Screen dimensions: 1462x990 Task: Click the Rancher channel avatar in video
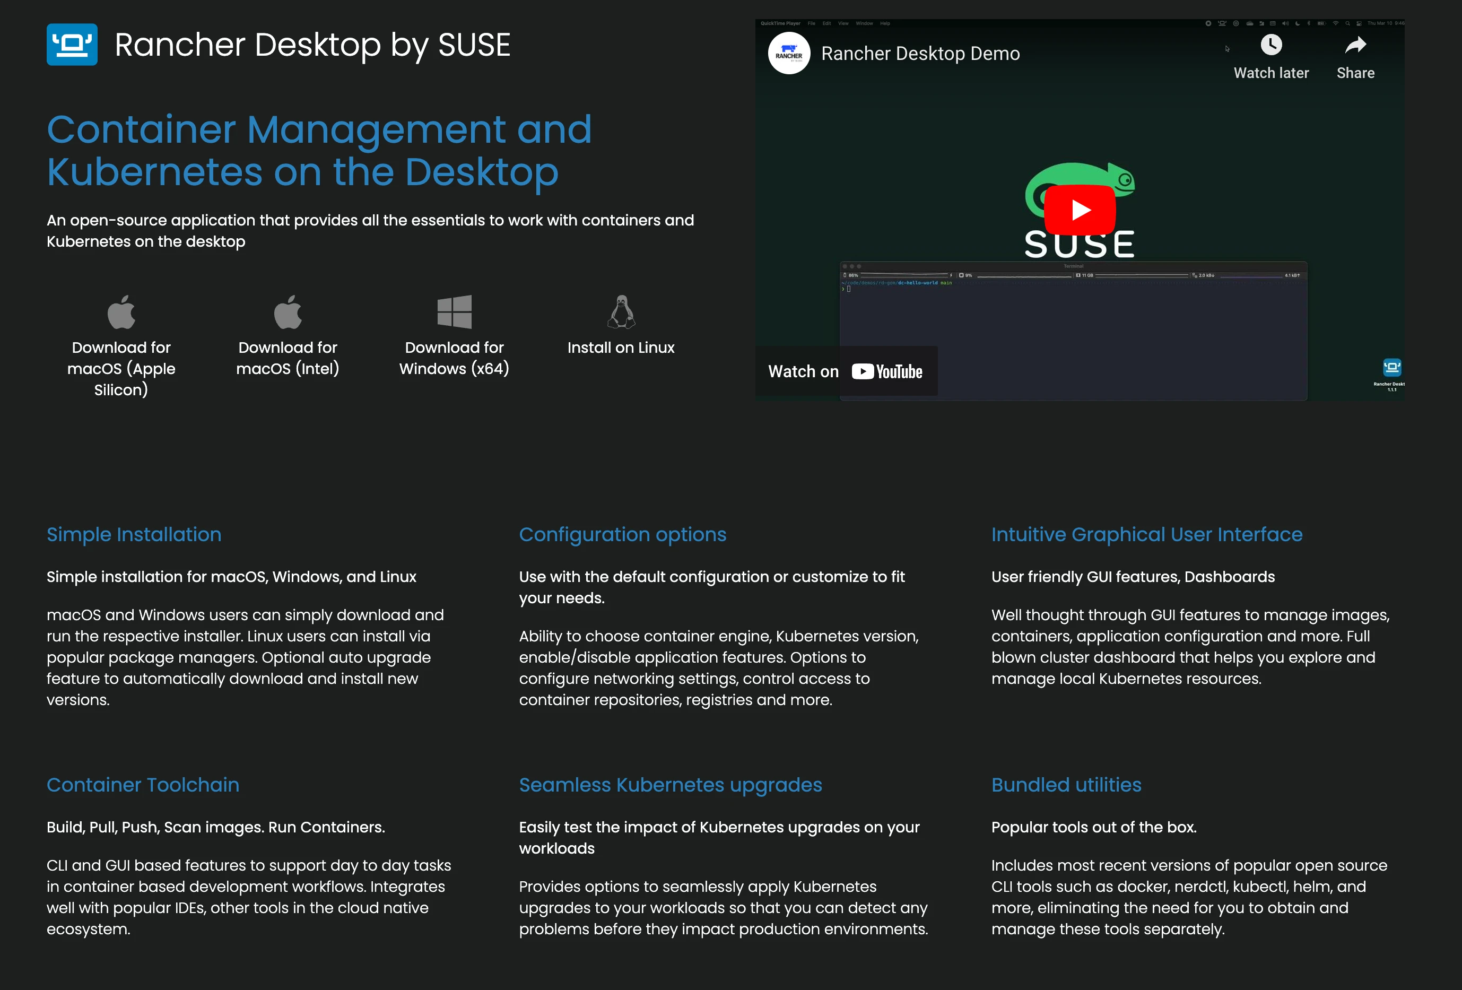tap(789, 54)
